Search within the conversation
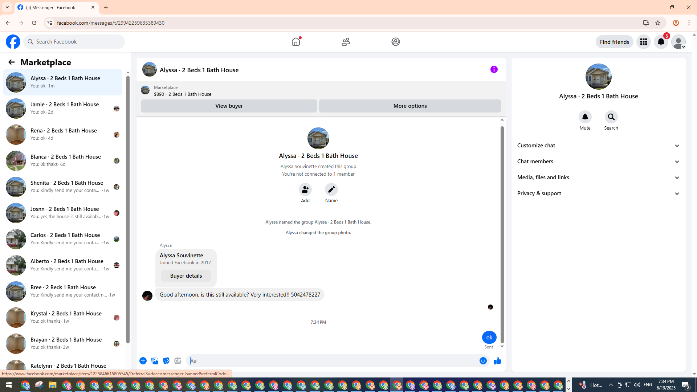Image resolution: width=697 pixels, height=392 pixels. (x=611, y=117)
